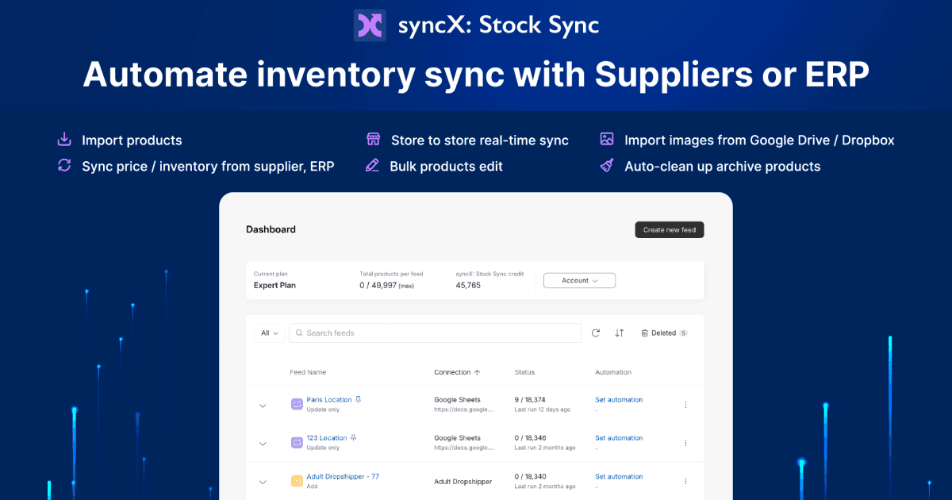Click the Auto-clean up broom icon
This screenshot has height=500, width=952.
[x=607, y=165]
